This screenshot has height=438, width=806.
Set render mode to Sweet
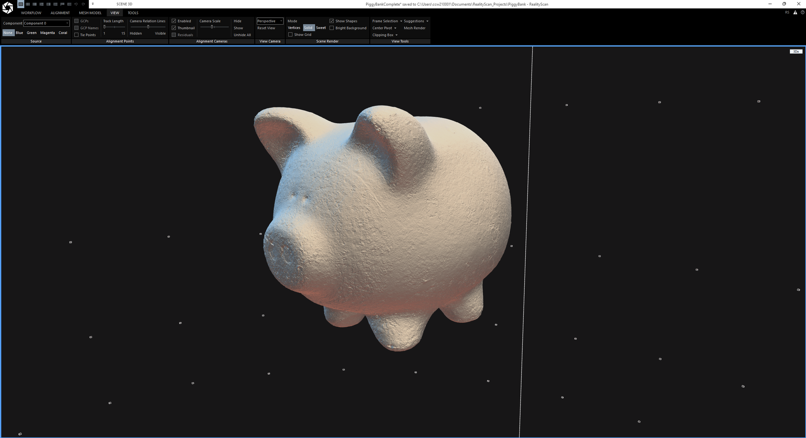pos(321,28)
